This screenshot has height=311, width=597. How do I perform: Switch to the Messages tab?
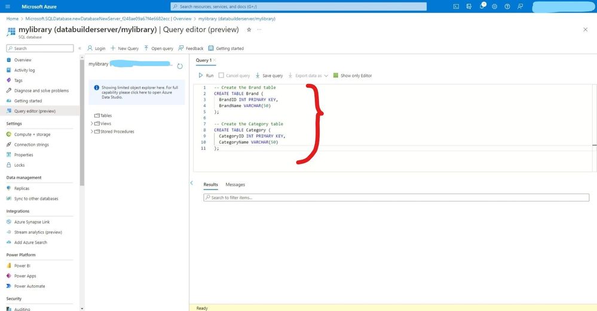click(x=235, y=185)
